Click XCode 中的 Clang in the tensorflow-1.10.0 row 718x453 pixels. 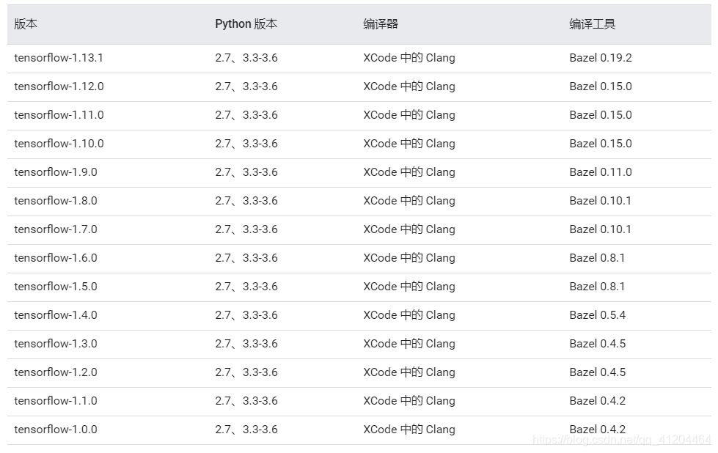point(409,144)
